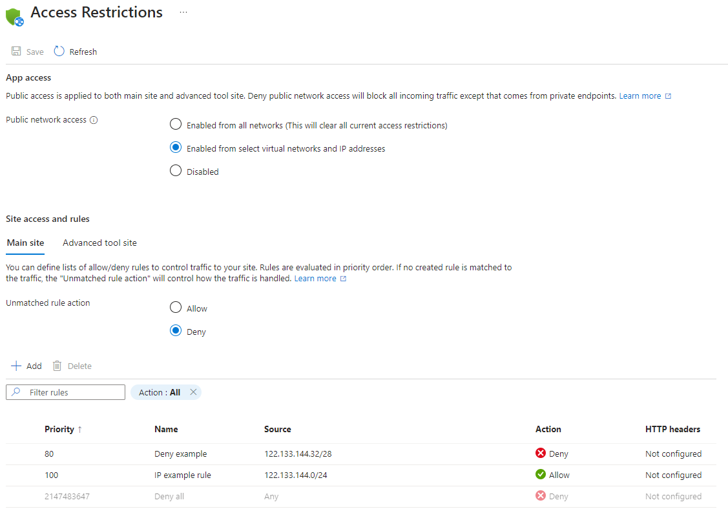
Task: Click the Name column header
Action: [x=166, y=430]
